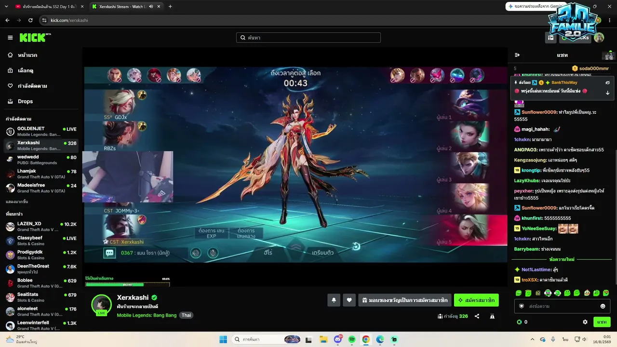Open wedwedd PUBG channel
This screenshot has width=617, height=347.
41,160
